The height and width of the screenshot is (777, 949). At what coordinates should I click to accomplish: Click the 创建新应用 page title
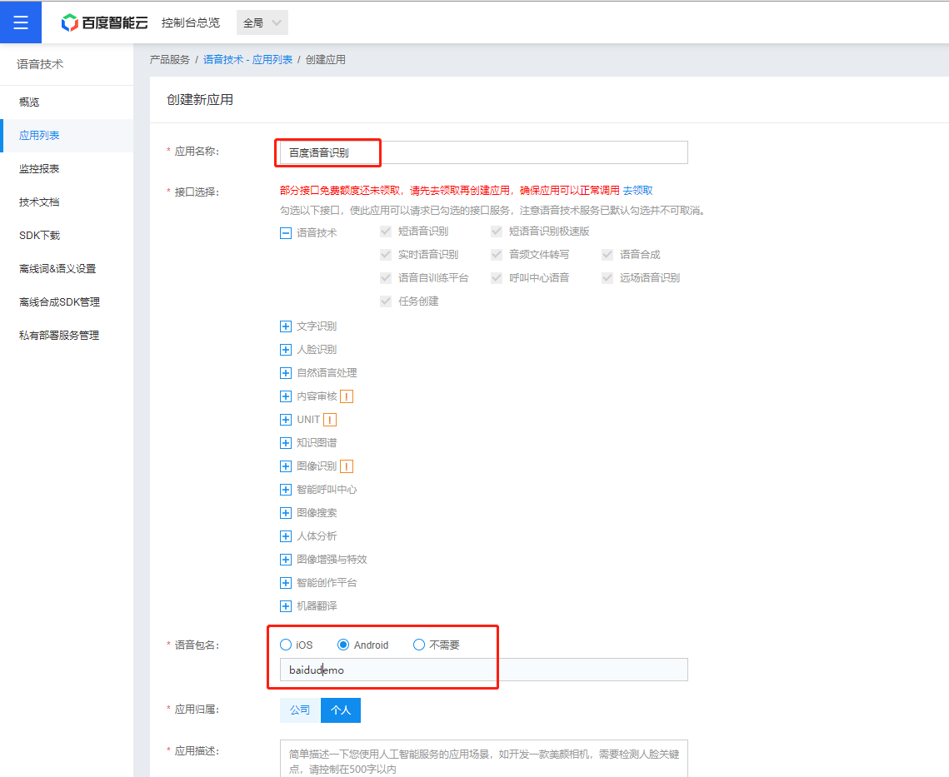click(x=200, y=100)
